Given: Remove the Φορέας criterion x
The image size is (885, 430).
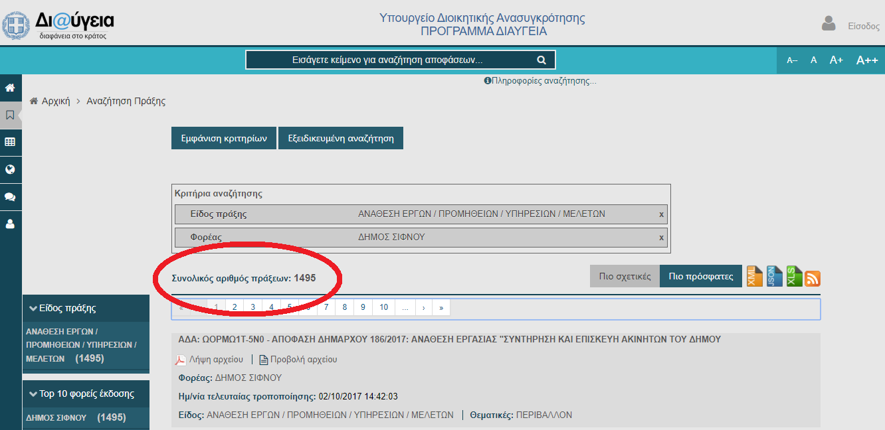Looking at the screenshot, I should coord(661,238).
